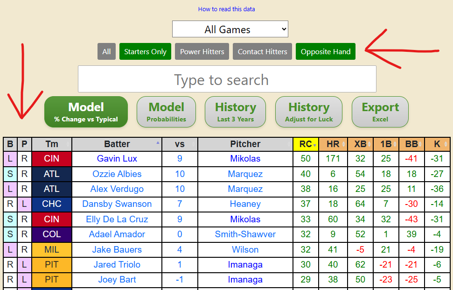
Task: Open Imanaga pitcher link in Jared Triolo row
Action: [245, 265]
